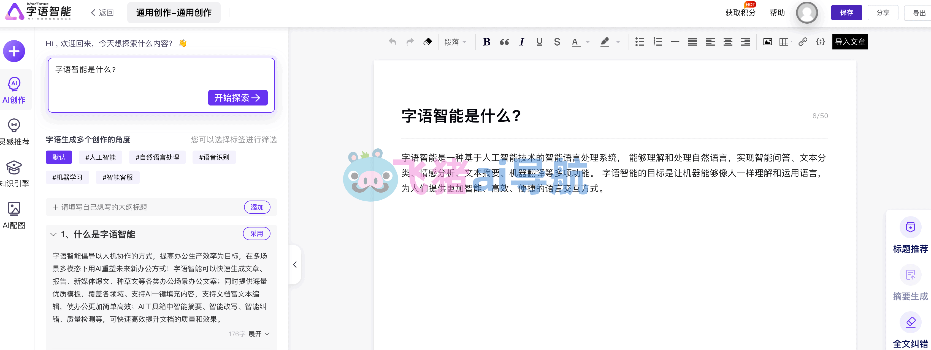
Task: Insert a bulleted list
Action: 640,42
